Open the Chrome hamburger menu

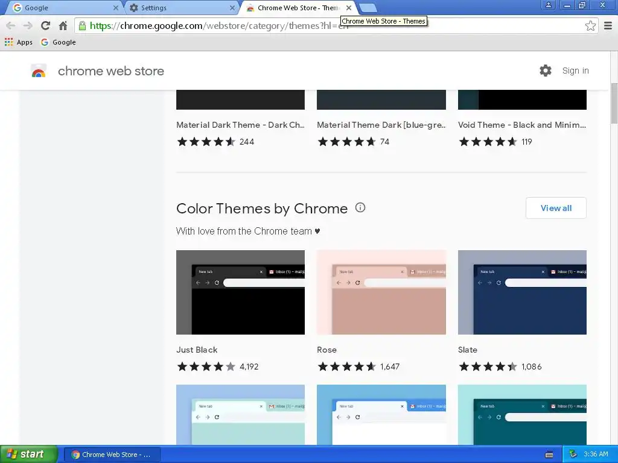[x=608, y=26]
